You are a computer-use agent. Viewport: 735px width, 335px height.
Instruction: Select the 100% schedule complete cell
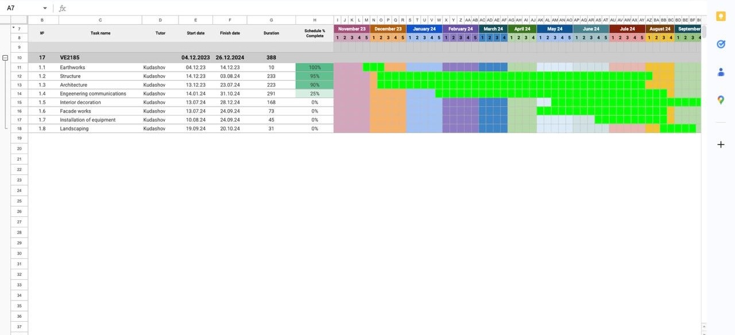314,68
